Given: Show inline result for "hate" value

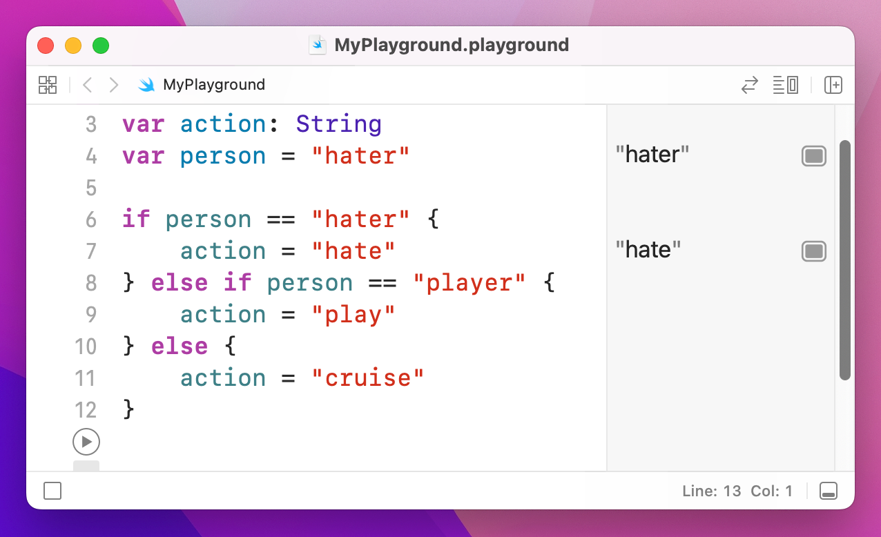Looking at the screenshot, I should [813, 251].
